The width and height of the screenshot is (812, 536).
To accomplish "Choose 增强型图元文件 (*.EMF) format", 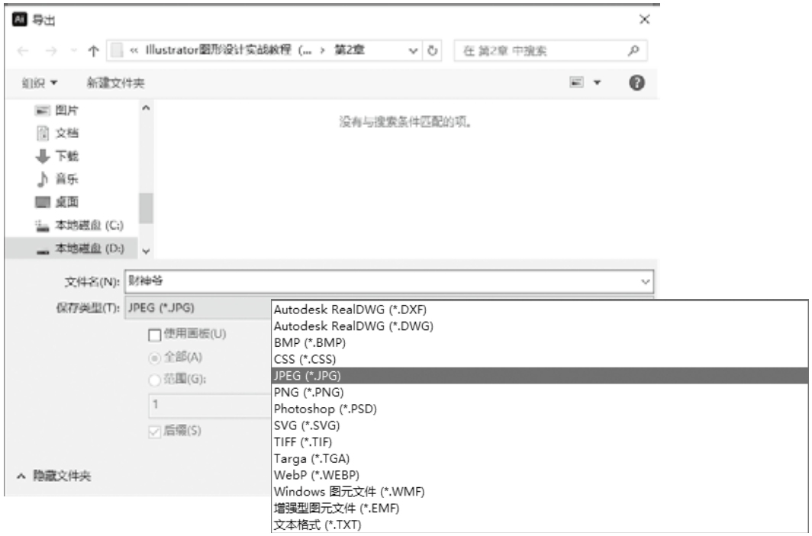I will 540,508.
